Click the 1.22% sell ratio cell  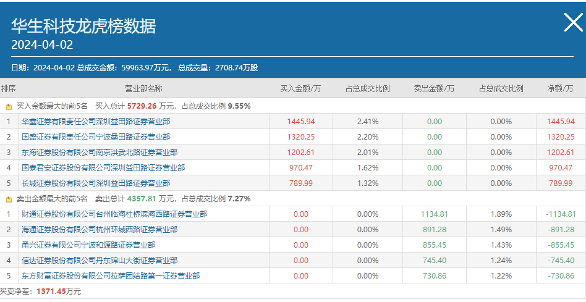click(x=501, y=276)
